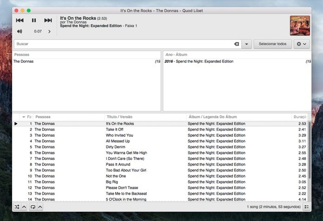Minimize the Quod Libet window
Image resolution: width=323 pixels, height=221 pixels.
23,10
